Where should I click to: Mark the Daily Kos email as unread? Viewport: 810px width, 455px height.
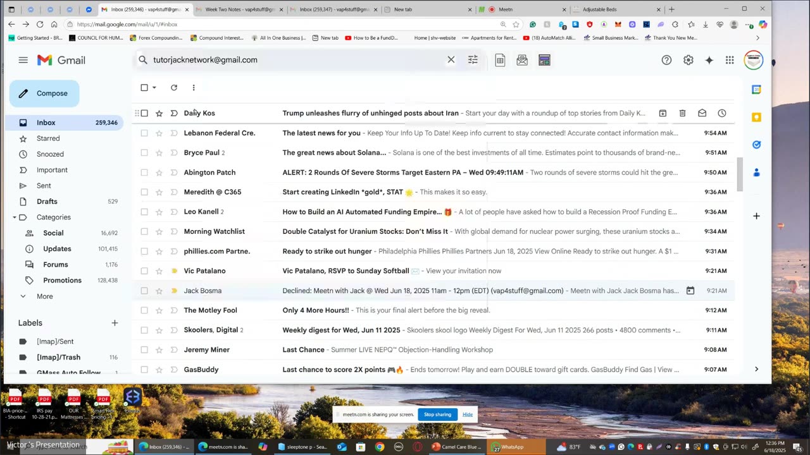click(x=702, y=113)
